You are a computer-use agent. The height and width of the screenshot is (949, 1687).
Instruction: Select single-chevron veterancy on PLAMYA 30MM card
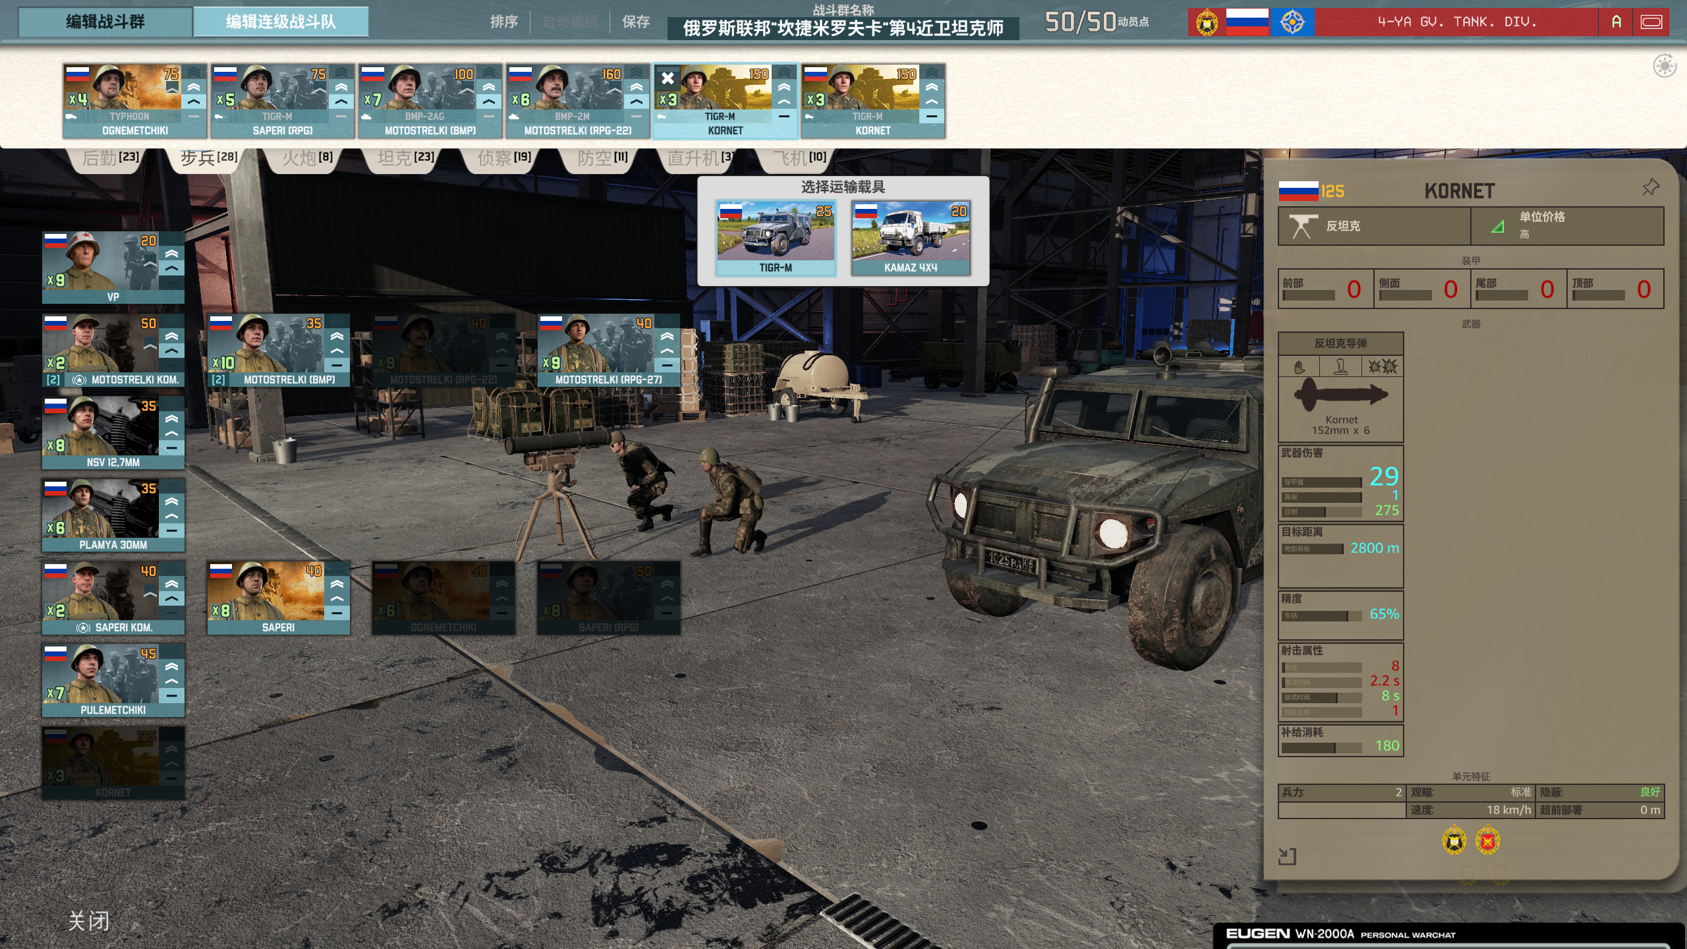tap(171, 516)
